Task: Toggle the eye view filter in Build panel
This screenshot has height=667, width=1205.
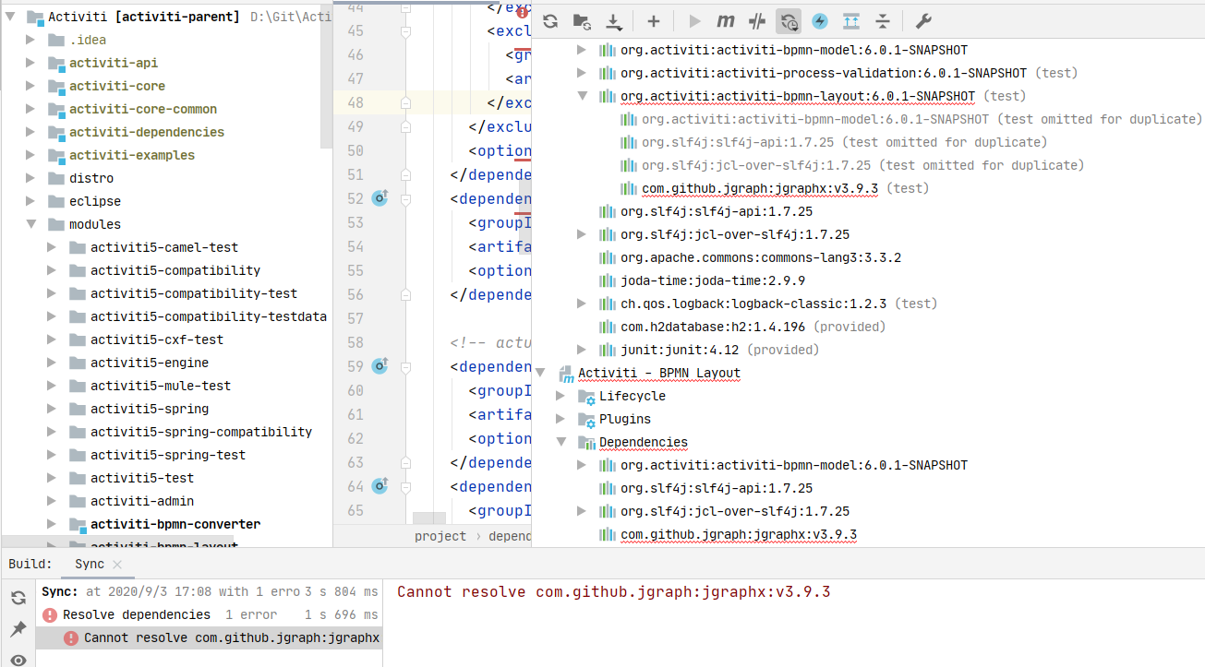Action: tap(18, 659)
